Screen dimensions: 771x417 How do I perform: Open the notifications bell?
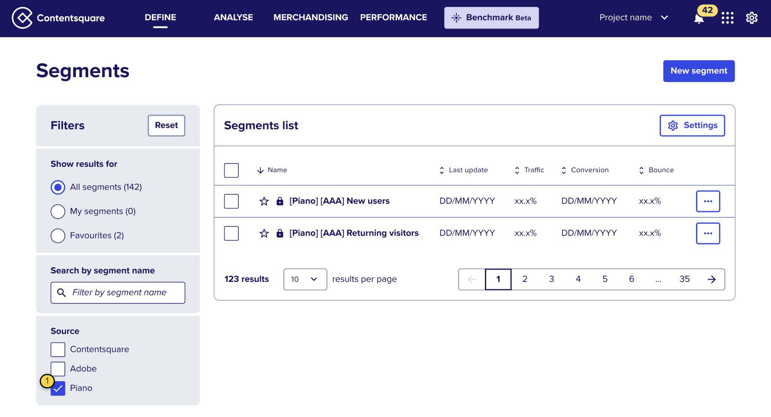699,19
